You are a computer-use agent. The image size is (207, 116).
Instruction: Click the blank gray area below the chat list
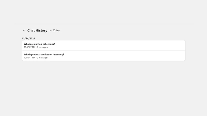(x=104, y=88)
